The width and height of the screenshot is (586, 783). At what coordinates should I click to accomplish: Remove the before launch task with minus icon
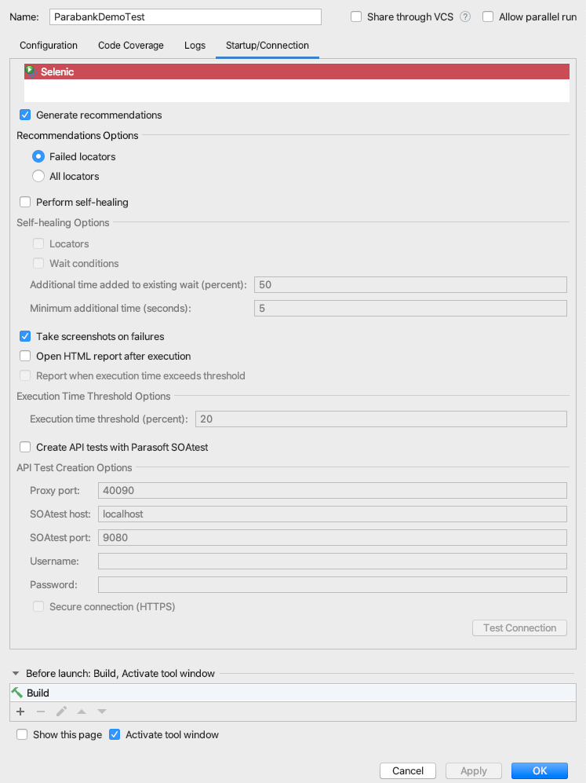(x=41, y=712)
